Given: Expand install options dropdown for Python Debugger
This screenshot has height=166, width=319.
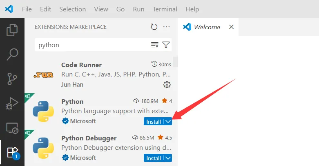Looking at the screenshot, I should 168,158.
